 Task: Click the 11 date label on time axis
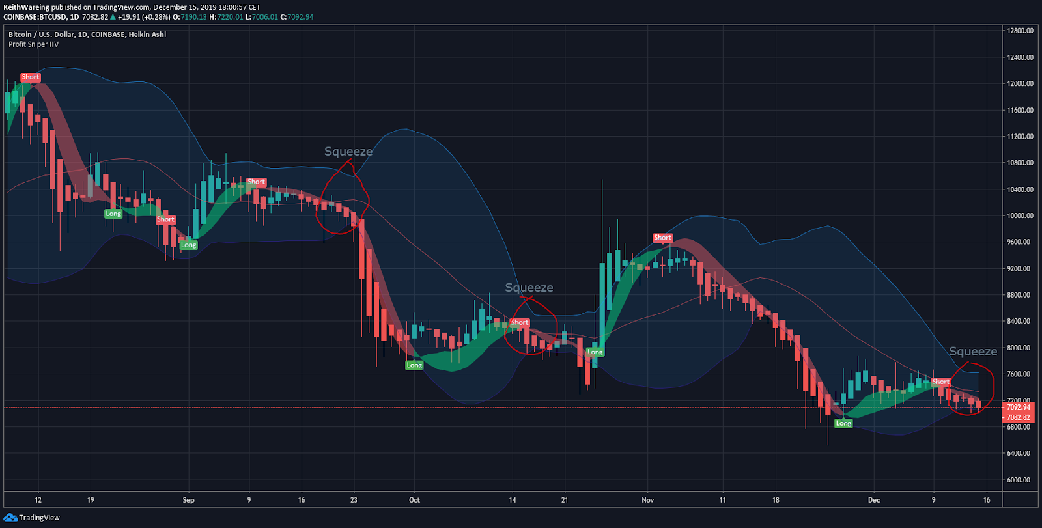(x=722, y=500)
